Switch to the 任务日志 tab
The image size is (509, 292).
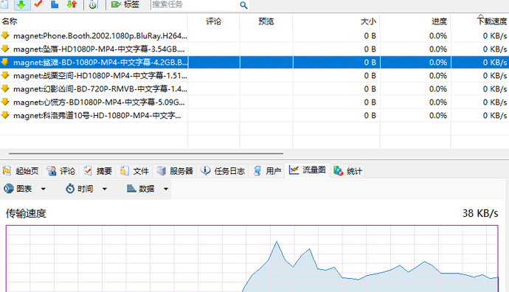[x=223, y=170]
